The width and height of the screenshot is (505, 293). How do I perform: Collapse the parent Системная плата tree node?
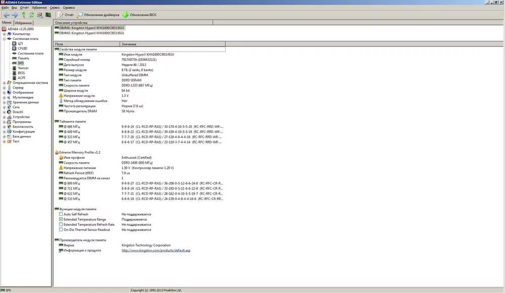pos(4,39)
